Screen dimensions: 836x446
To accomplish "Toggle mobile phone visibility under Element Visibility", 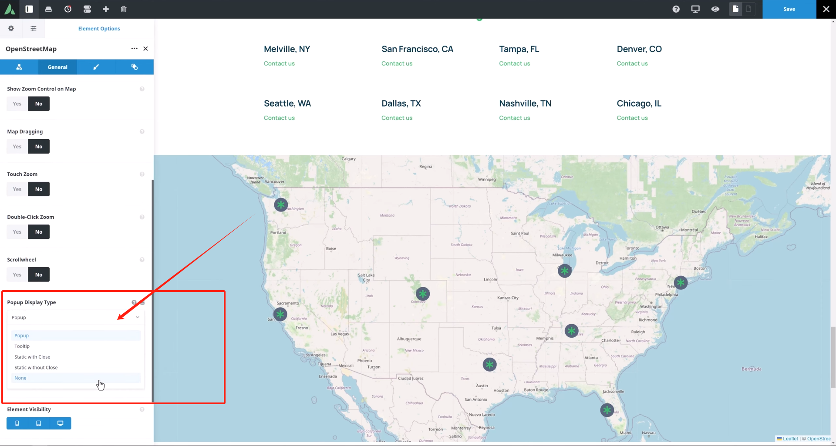I will click(17, 423).
